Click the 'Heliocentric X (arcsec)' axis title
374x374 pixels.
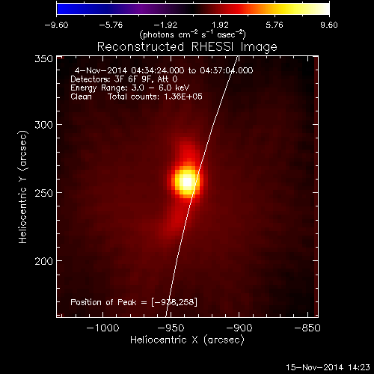pyautogui.click(x=187, y=340)
